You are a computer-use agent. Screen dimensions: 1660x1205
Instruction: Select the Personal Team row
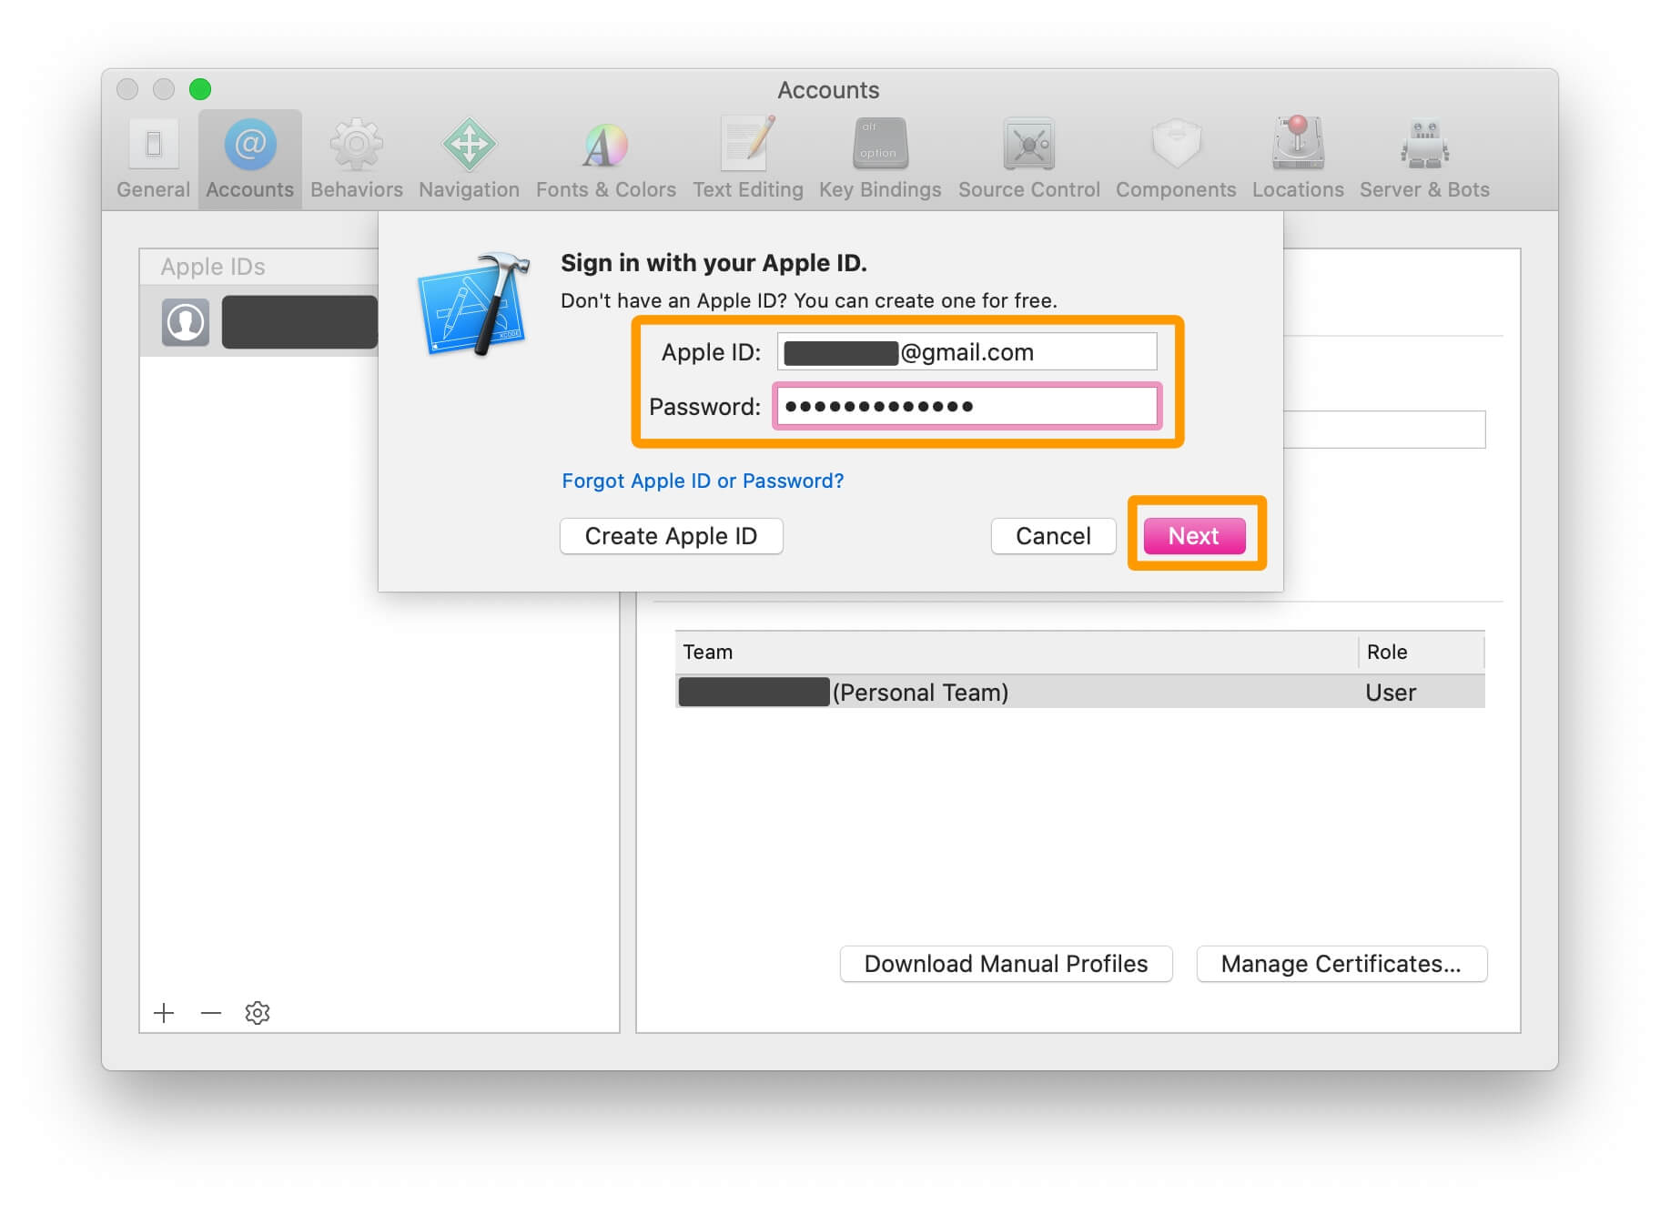click(1079, 692)
